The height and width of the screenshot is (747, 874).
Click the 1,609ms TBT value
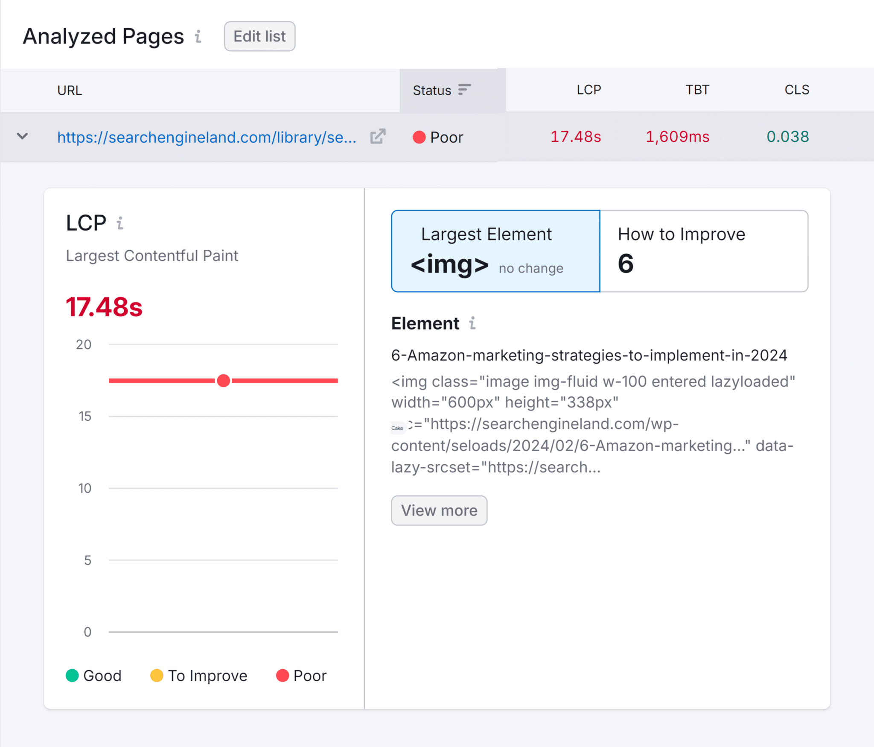click(677, 137)
